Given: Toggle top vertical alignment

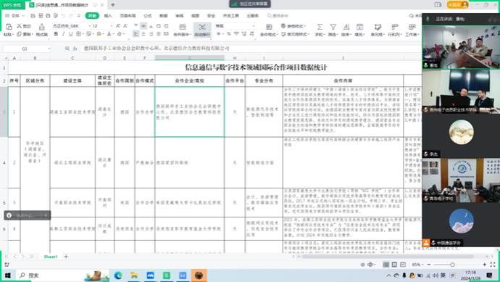Looking at the screenshot, I should tap(136, 26).
